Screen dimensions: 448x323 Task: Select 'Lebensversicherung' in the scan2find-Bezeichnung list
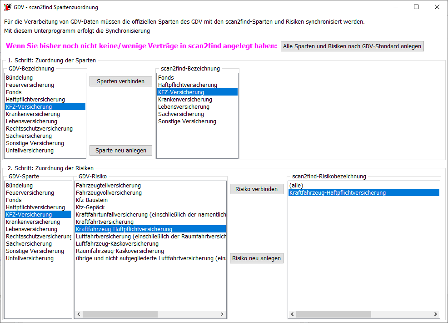coord(197,107)
